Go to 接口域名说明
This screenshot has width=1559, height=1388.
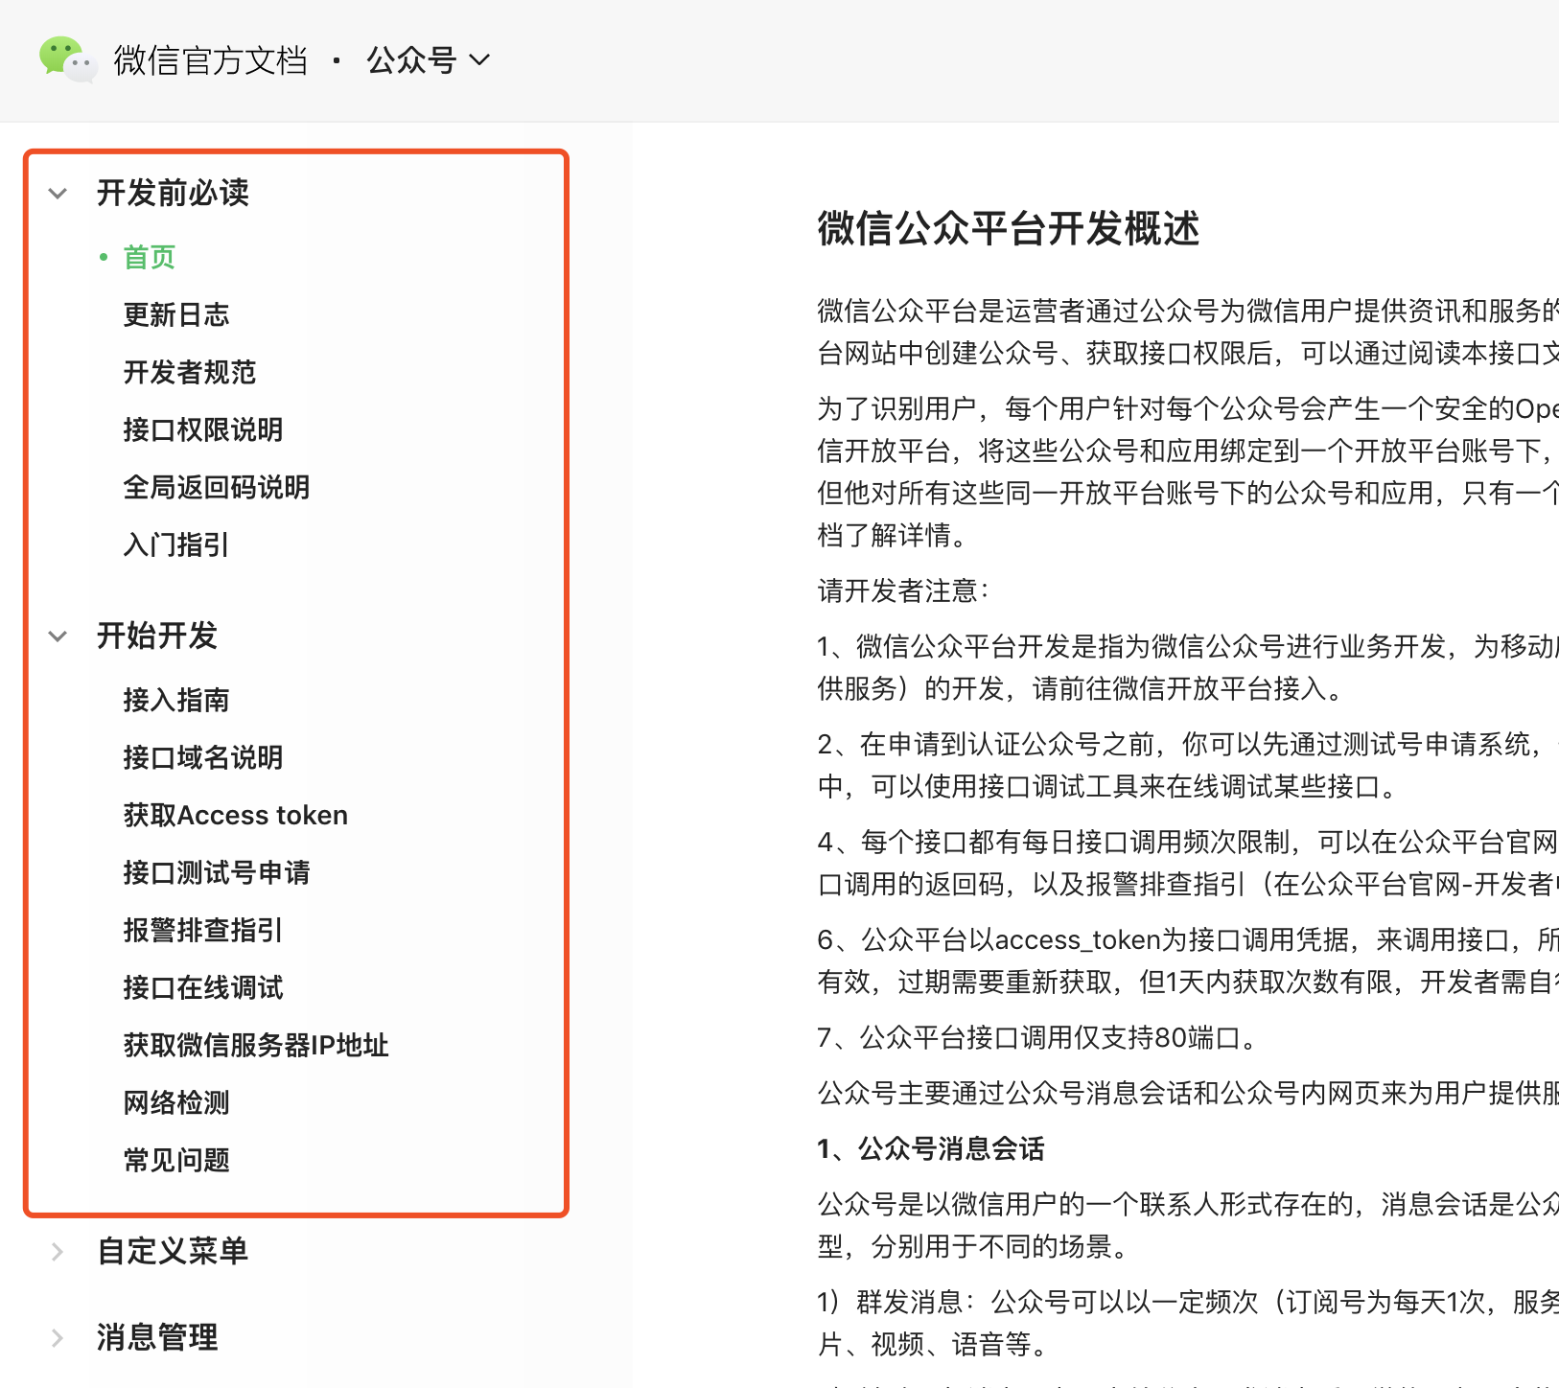pos(203,757)
